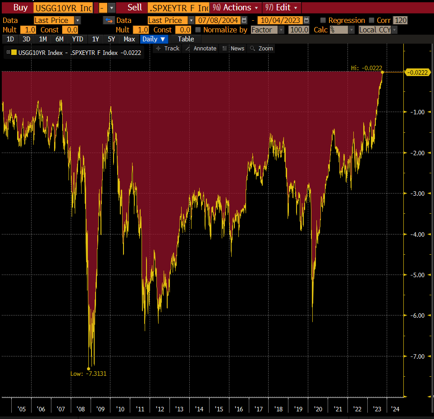
Task: Select the 5Y range tab
Action: click(x=111, y=39)
